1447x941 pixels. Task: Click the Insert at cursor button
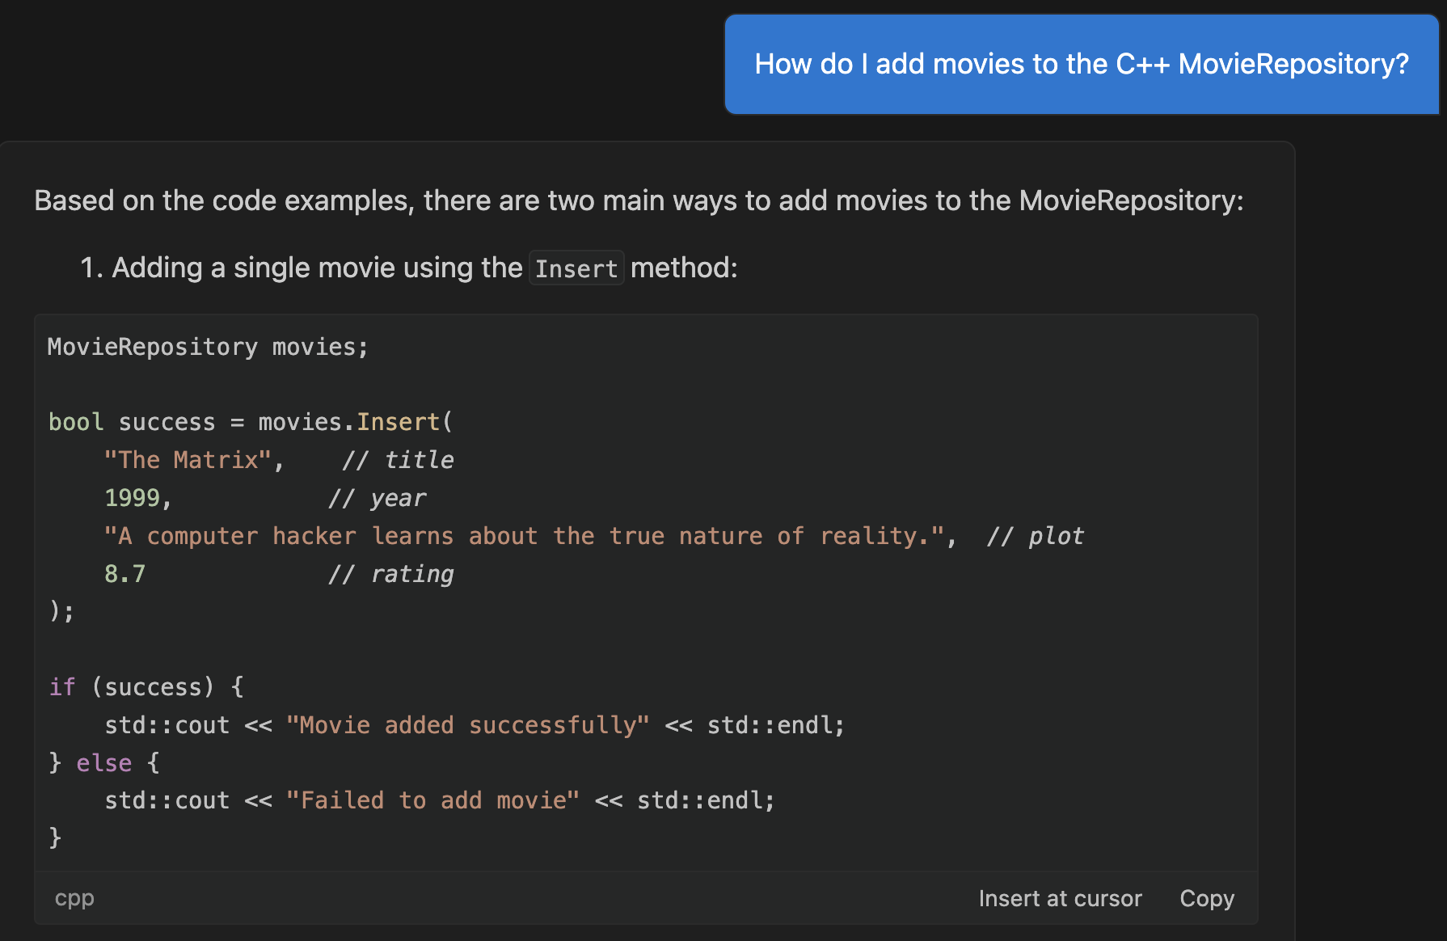point(1060,898)
